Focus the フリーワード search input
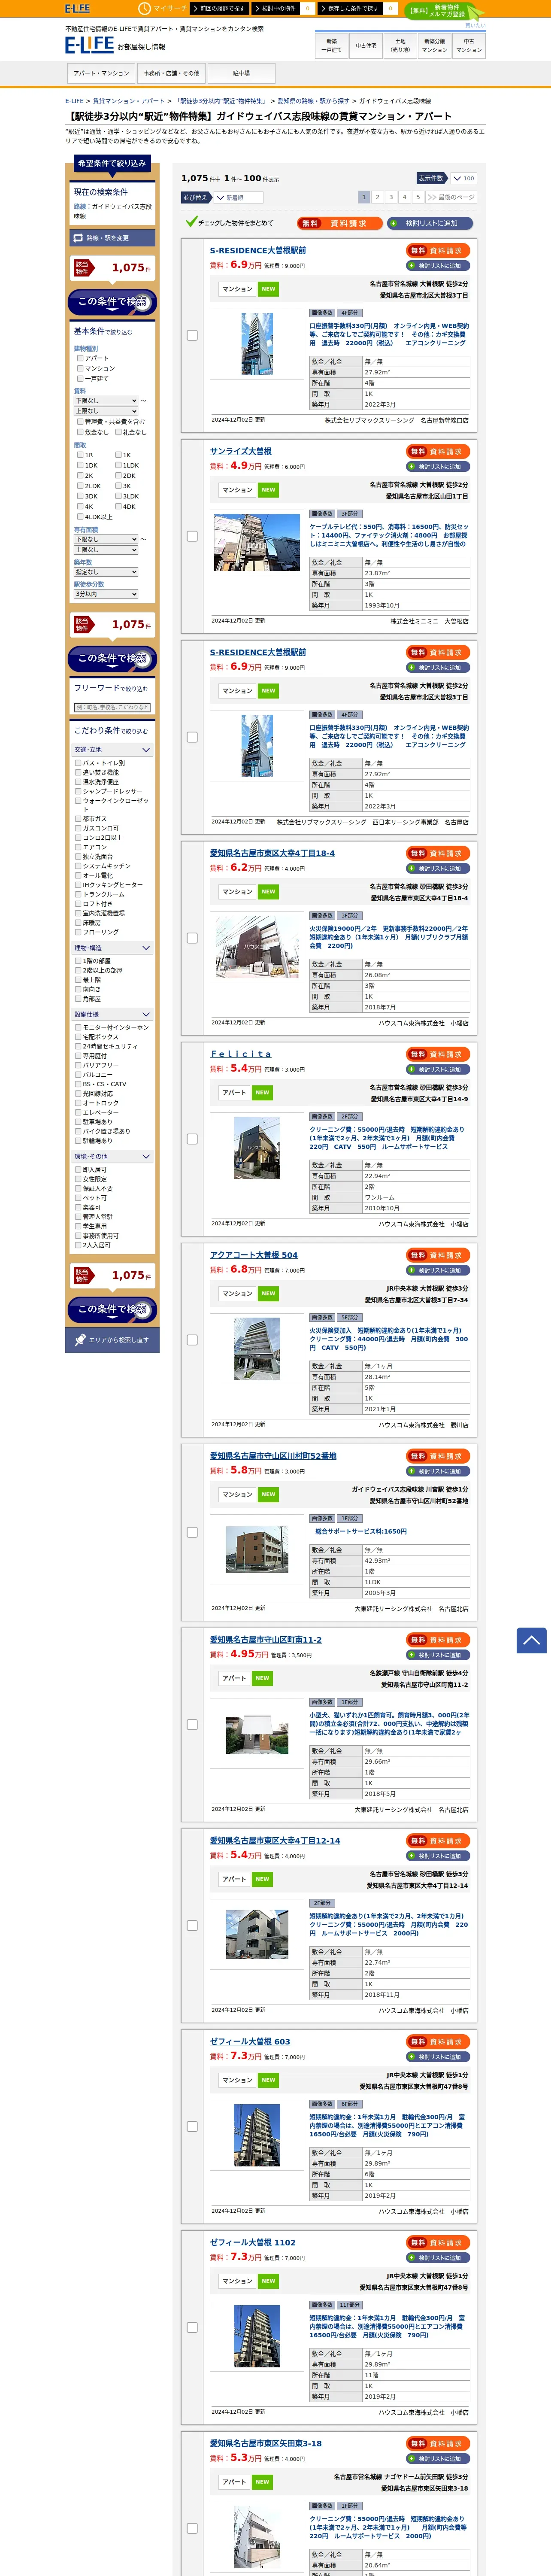This screenshot has width=551, height=2576. (112, 707)
